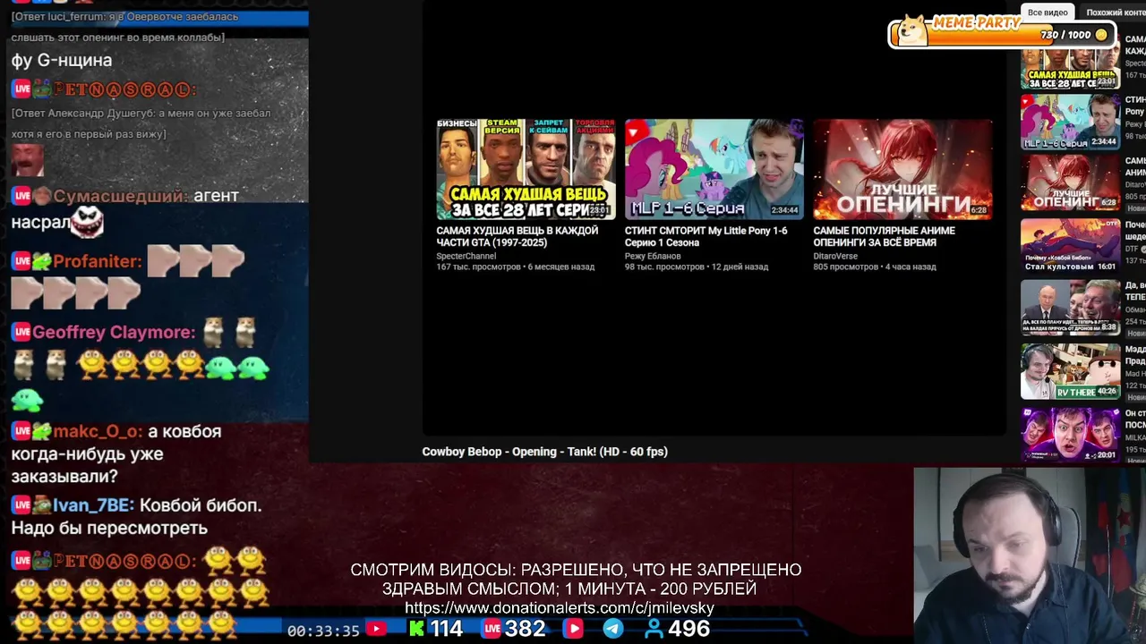1146x644 pixels.
Task: Open the GTA 'Самая худшая вещь' end-screen thumbnail
Action: 526,169
